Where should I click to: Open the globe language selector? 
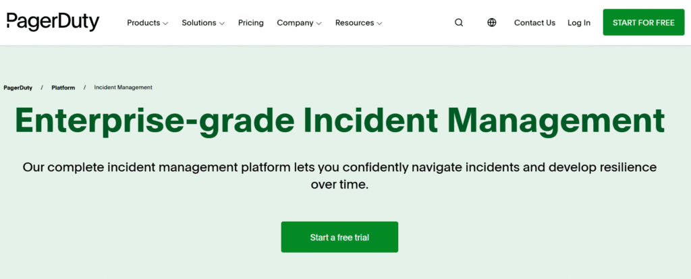(492, 22)
